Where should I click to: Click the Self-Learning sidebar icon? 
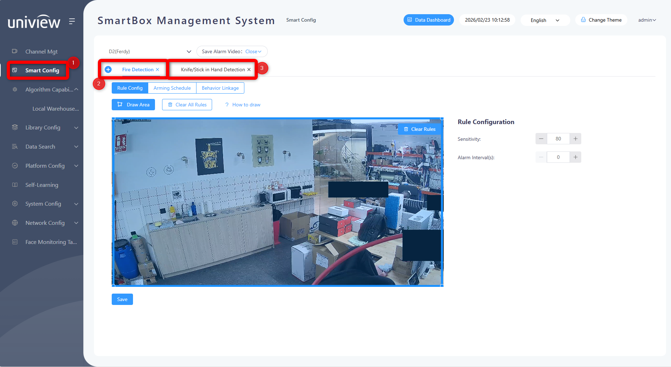(15, 185)
